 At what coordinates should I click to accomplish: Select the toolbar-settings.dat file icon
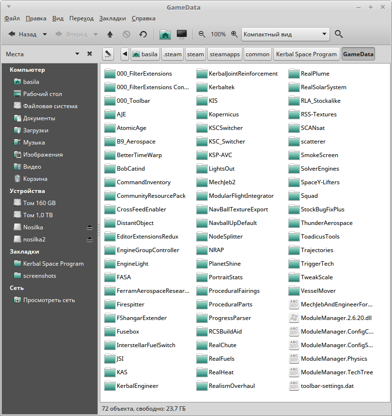(294, 386)
